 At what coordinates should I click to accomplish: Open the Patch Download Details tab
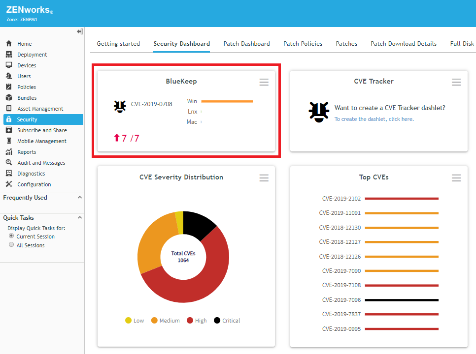coord(404,44)
